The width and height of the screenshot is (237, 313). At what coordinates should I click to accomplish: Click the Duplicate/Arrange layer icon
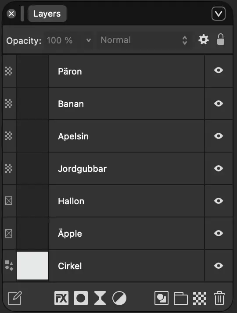(162, 298)
